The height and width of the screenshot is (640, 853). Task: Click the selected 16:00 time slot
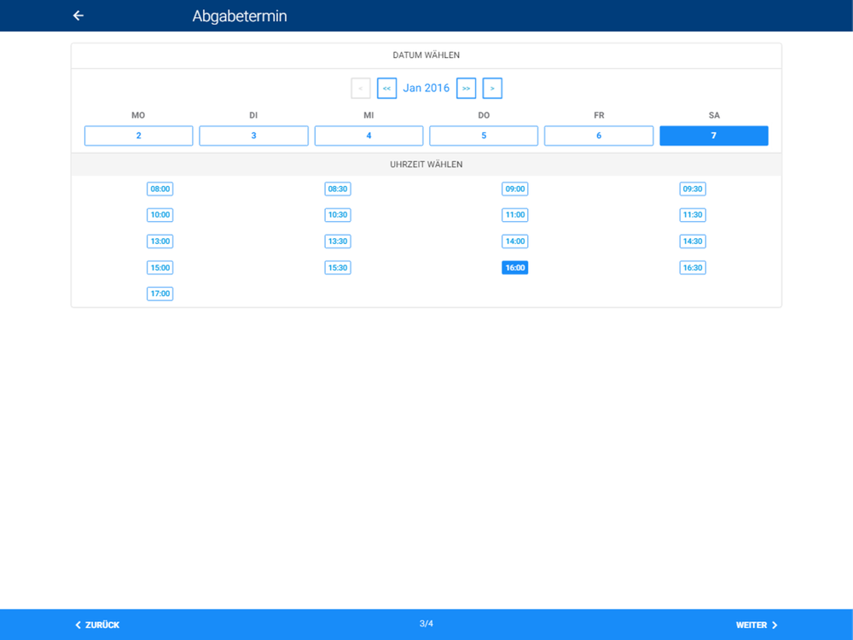(514, 268)
